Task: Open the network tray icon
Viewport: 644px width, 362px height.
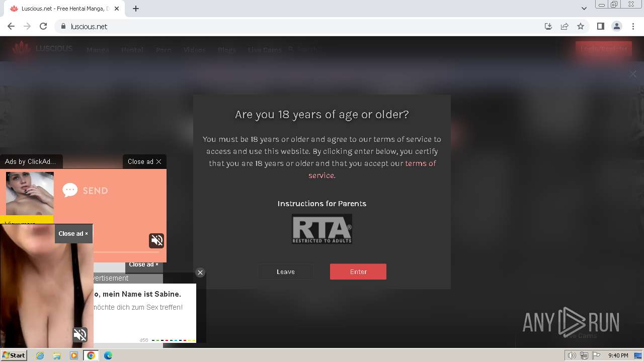Action: (x=584, y=355)
